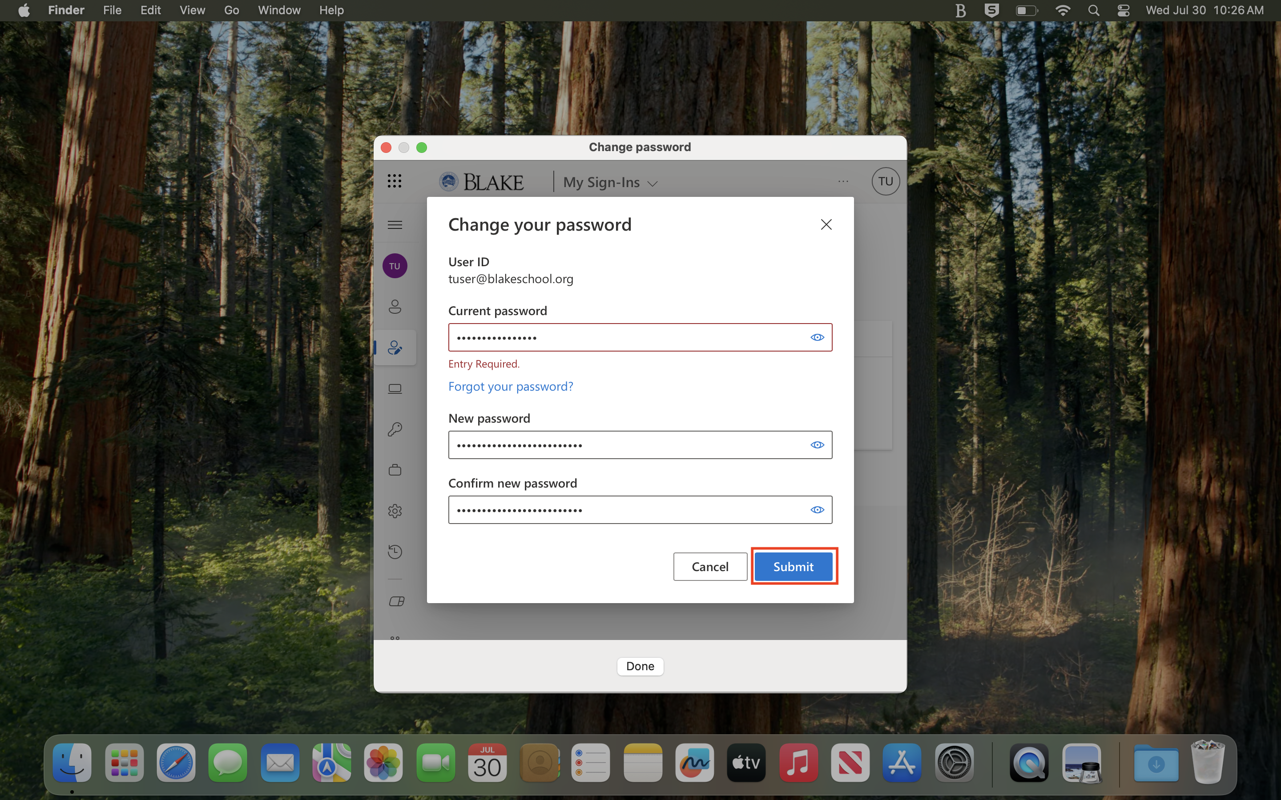The height and width of the screenshot is (800, 1281).
Task: Open the Settings gear icon in sidebar
Action: [395, 511]
